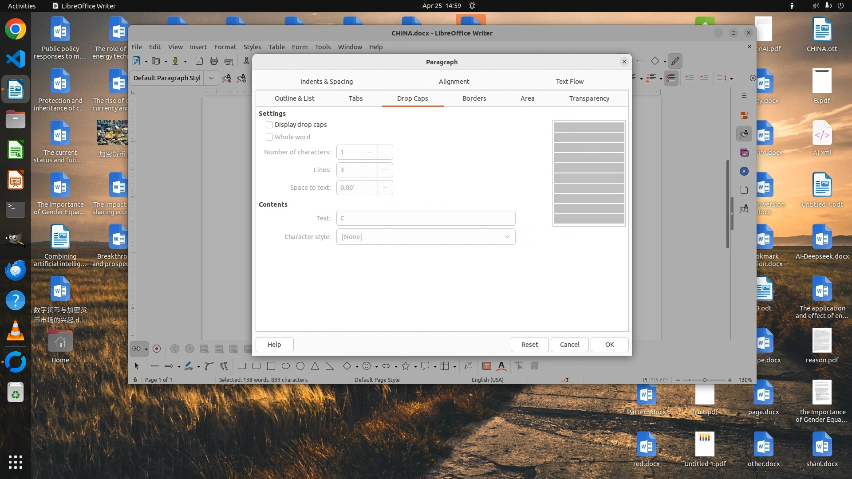This screenshot has width=852, height=479.
Task: Click OK to confirm Paragraph dialog
Action: (609, 345)
